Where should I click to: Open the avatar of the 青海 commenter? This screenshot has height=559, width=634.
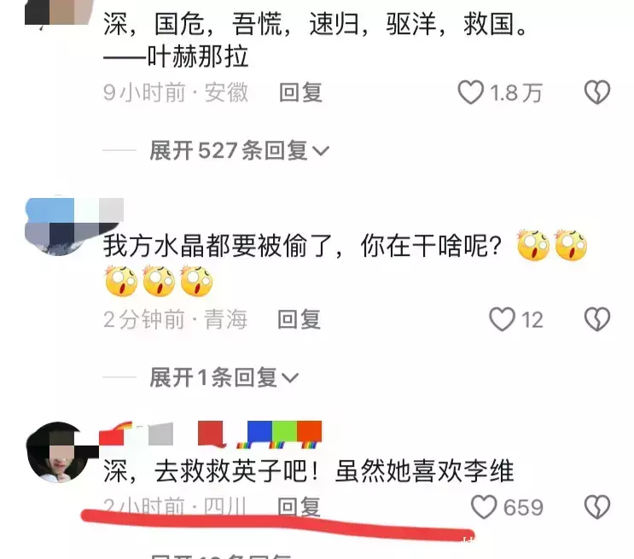(x=57, y=226)
